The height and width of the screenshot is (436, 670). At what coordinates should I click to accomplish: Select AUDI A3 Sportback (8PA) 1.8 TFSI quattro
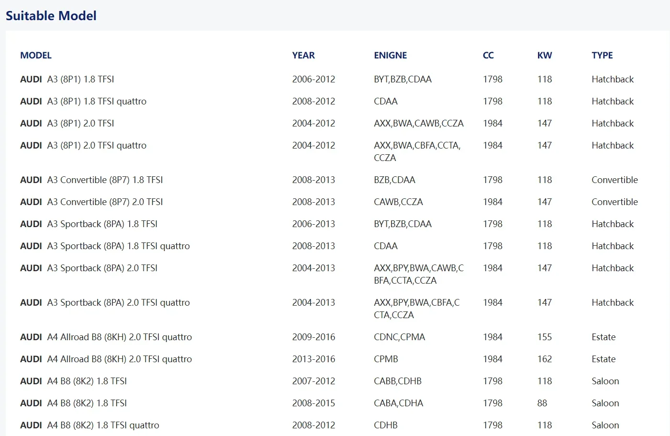335,246
